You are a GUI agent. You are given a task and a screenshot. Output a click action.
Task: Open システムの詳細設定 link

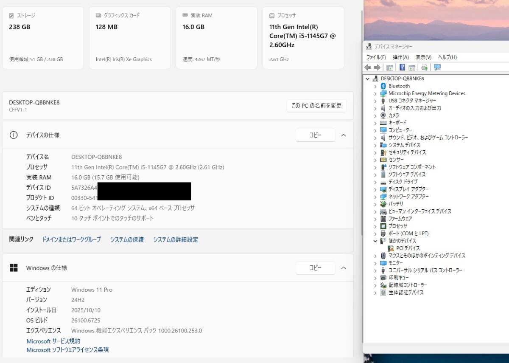176,239
